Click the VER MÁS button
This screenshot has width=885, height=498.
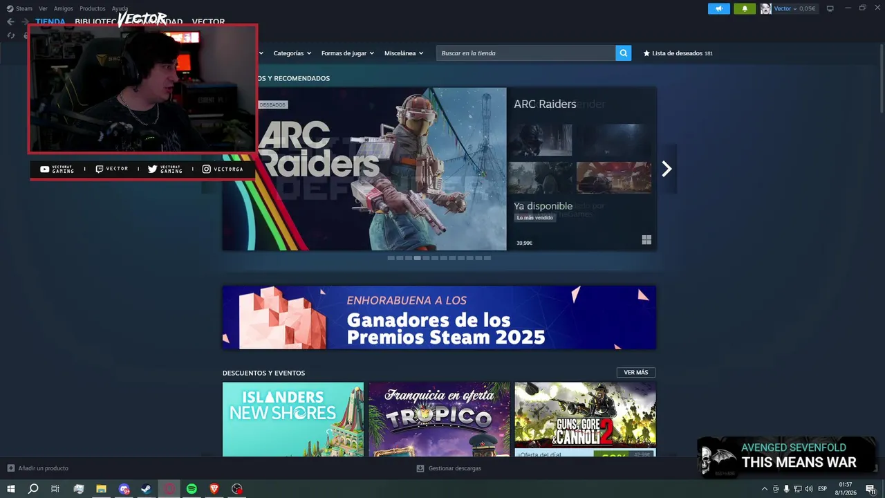(636, 373)
